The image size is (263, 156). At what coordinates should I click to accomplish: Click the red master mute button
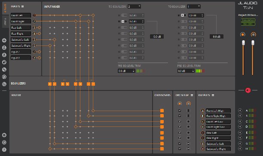[248, 90]
